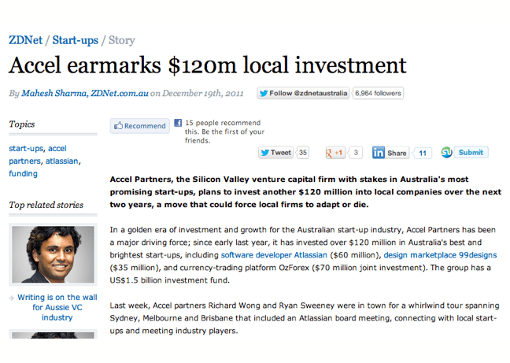Click the Facebook Recommend button

tap(140, 126)
